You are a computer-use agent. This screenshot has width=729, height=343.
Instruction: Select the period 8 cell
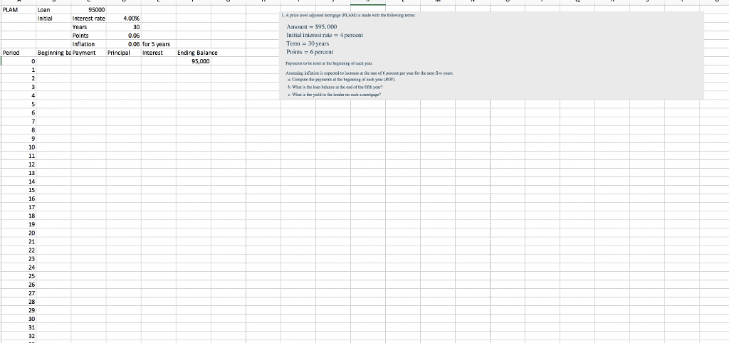pyautogui.click(x=19, y=130)
